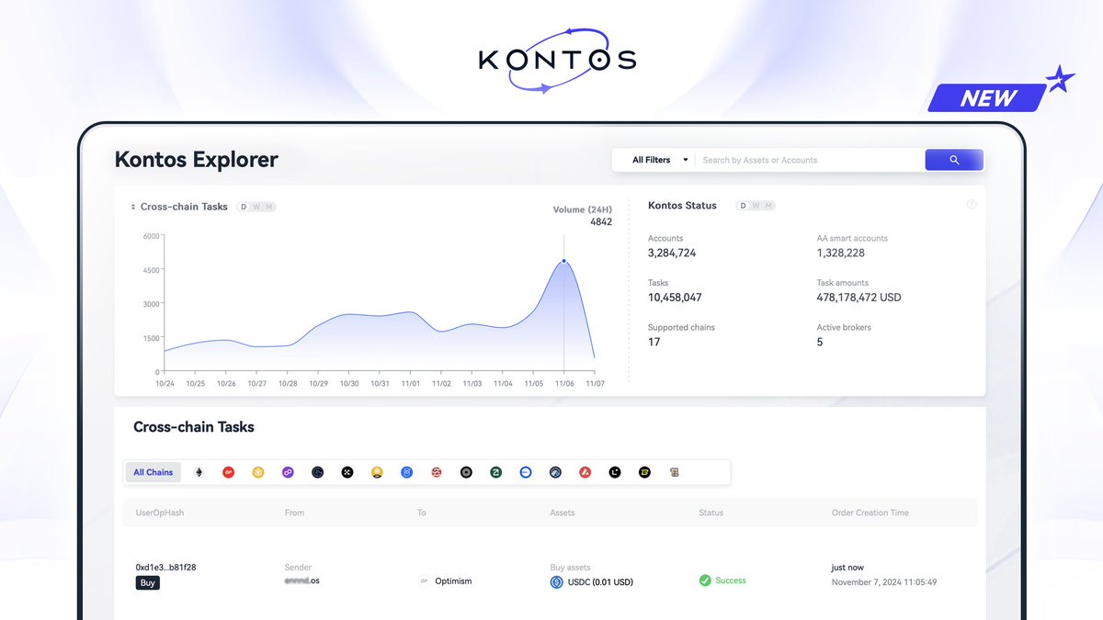Click the timestamp November 7, 2024 11:05:49
This screenshot has height=620, width=1103.
pos(884,582)
